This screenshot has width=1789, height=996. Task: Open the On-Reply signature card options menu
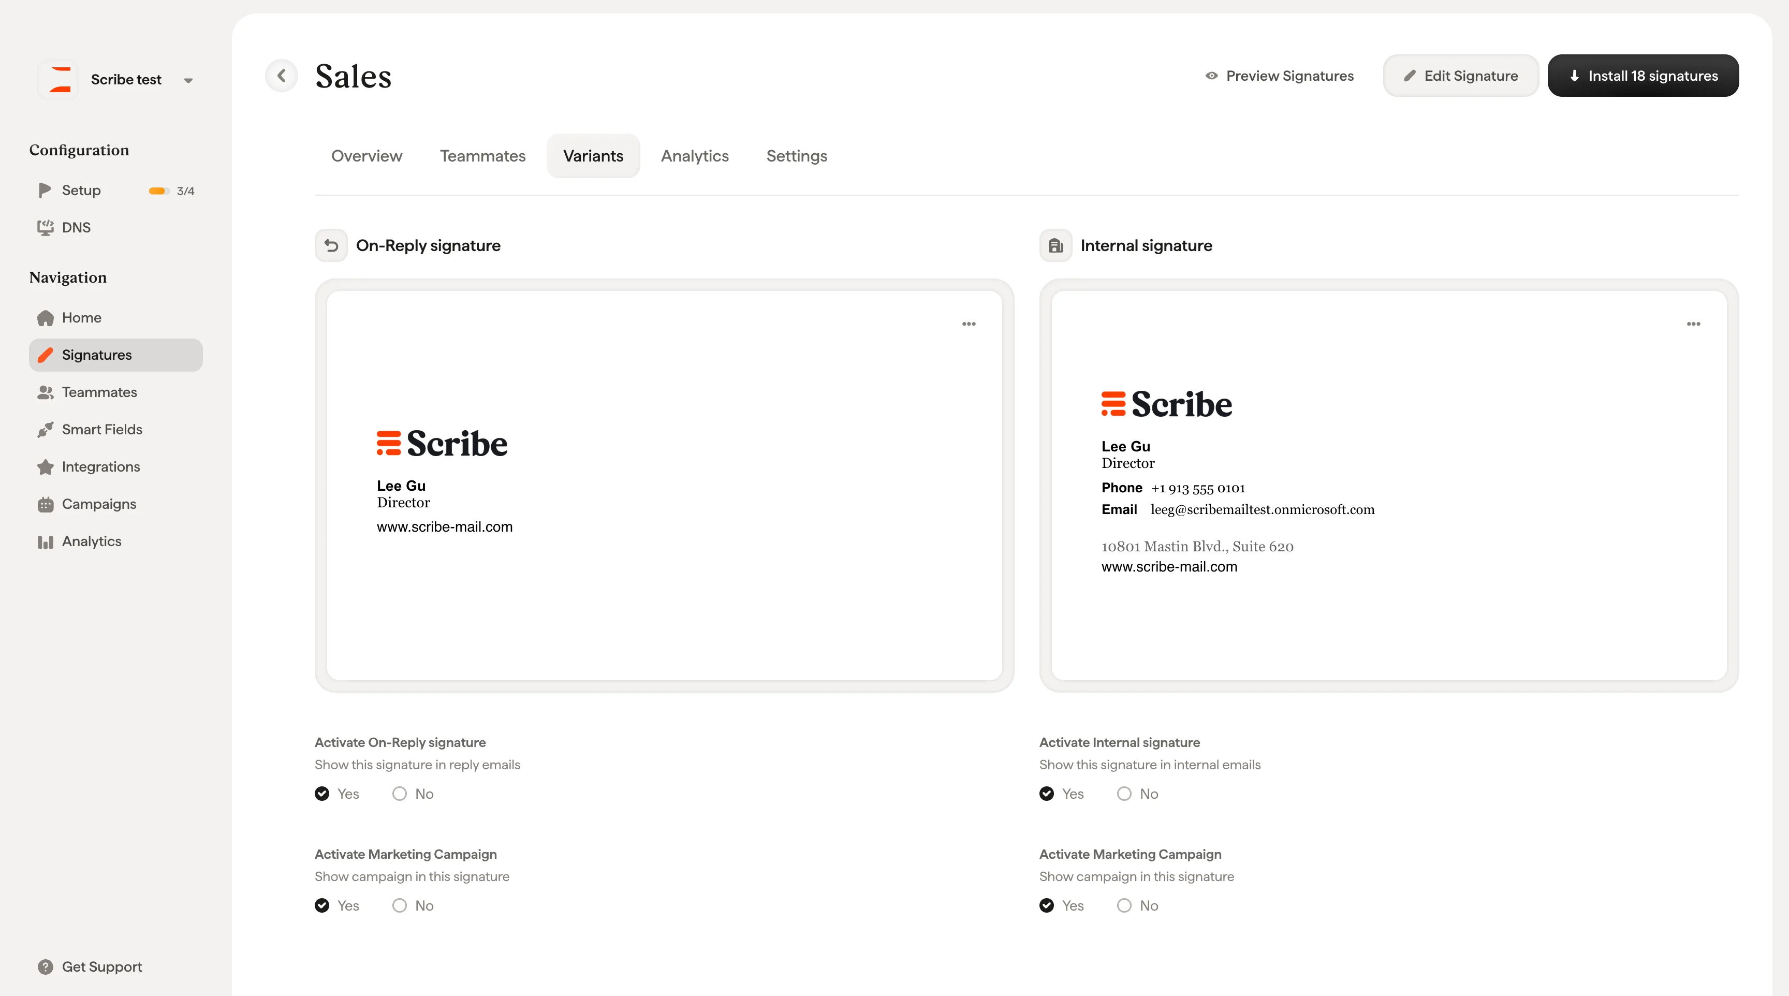tap(969, 324)
